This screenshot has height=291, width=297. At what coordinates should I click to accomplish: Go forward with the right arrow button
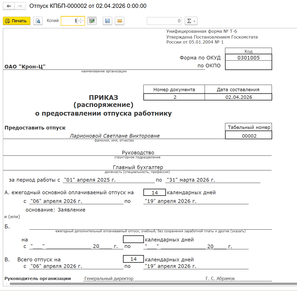click(x=20, y=6)
